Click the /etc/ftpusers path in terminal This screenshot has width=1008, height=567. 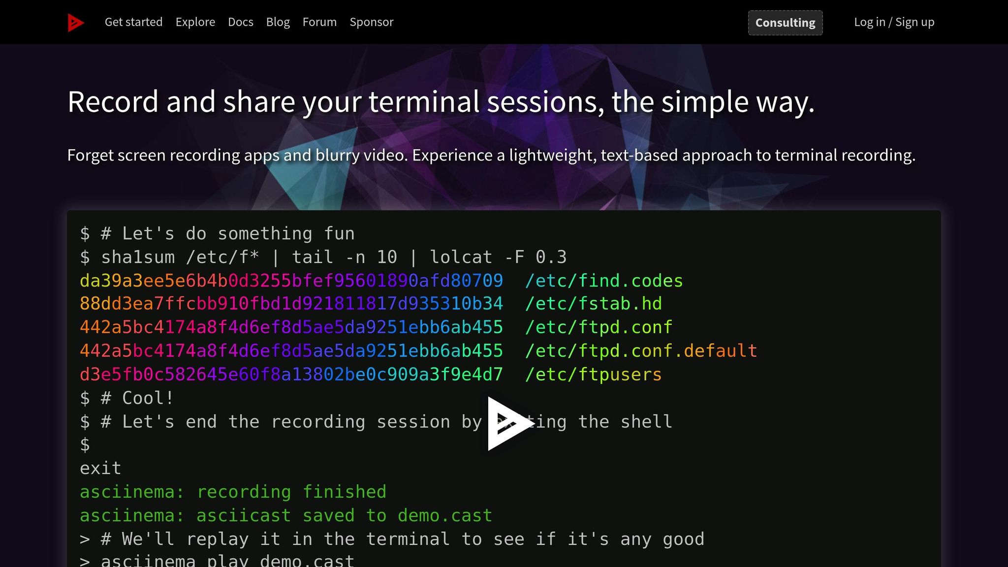click(x=593, y=375)
